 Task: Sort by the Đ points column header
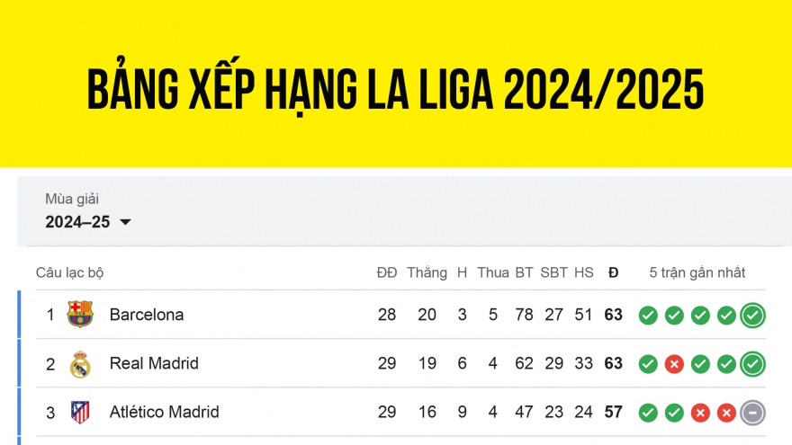(613, 272)
